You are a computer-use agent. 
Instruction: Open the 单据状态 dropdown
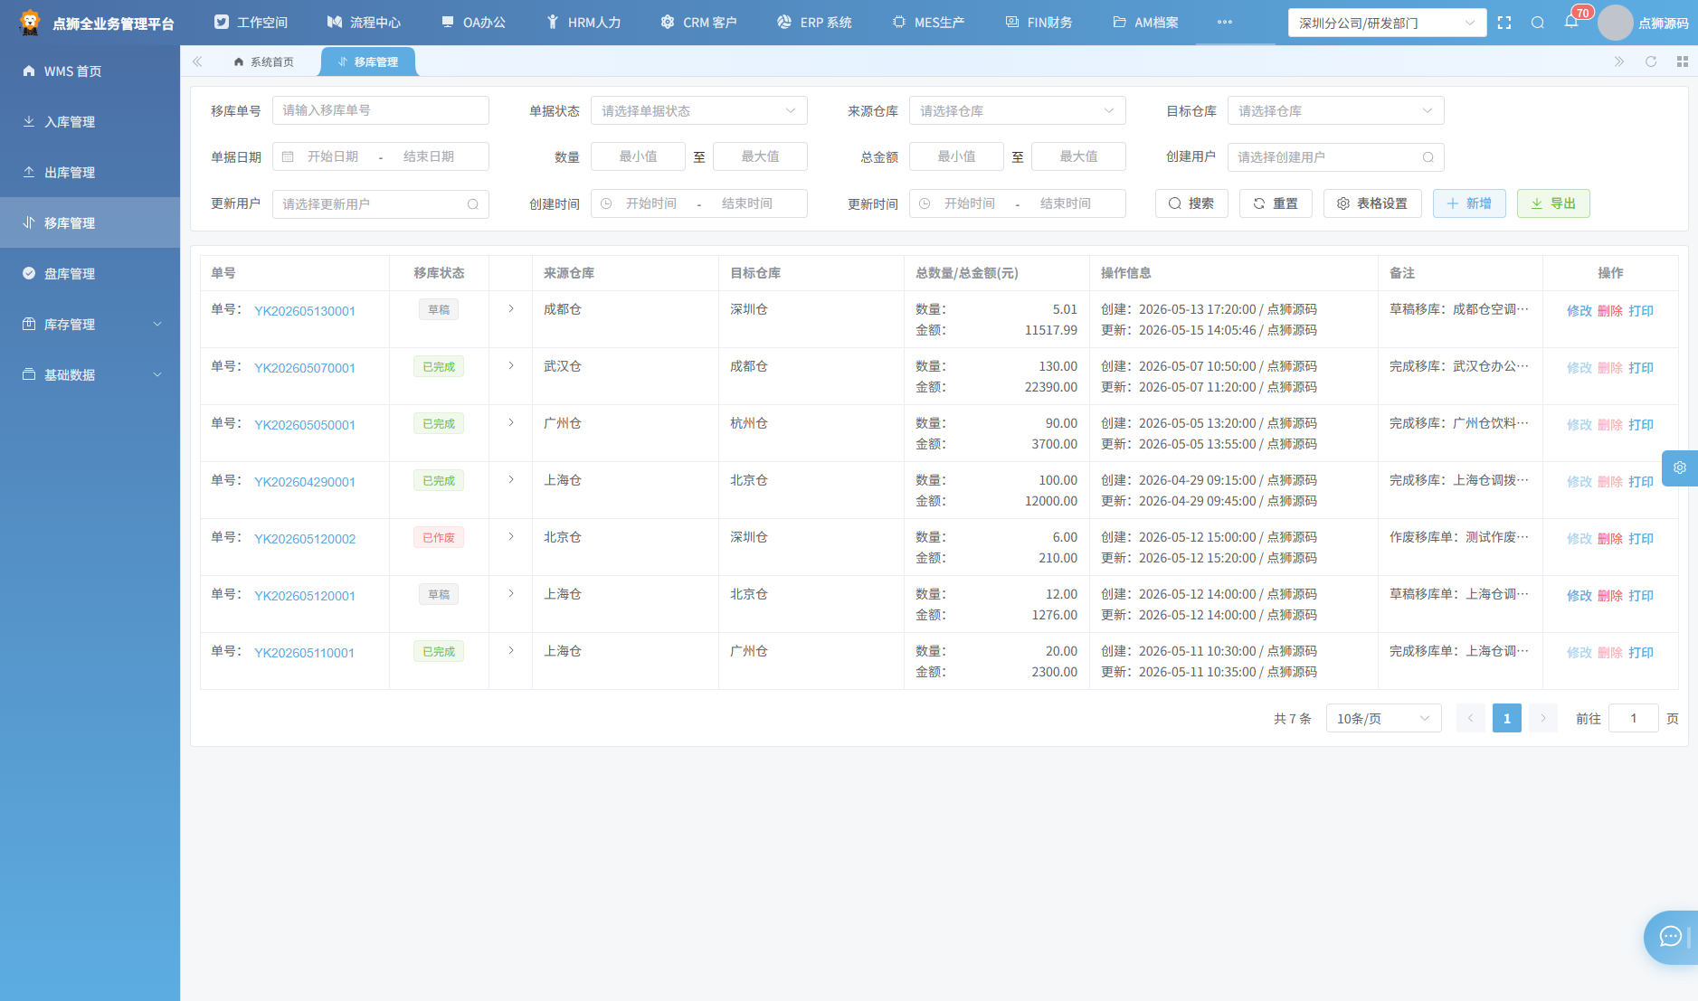[x=699, y=110]
